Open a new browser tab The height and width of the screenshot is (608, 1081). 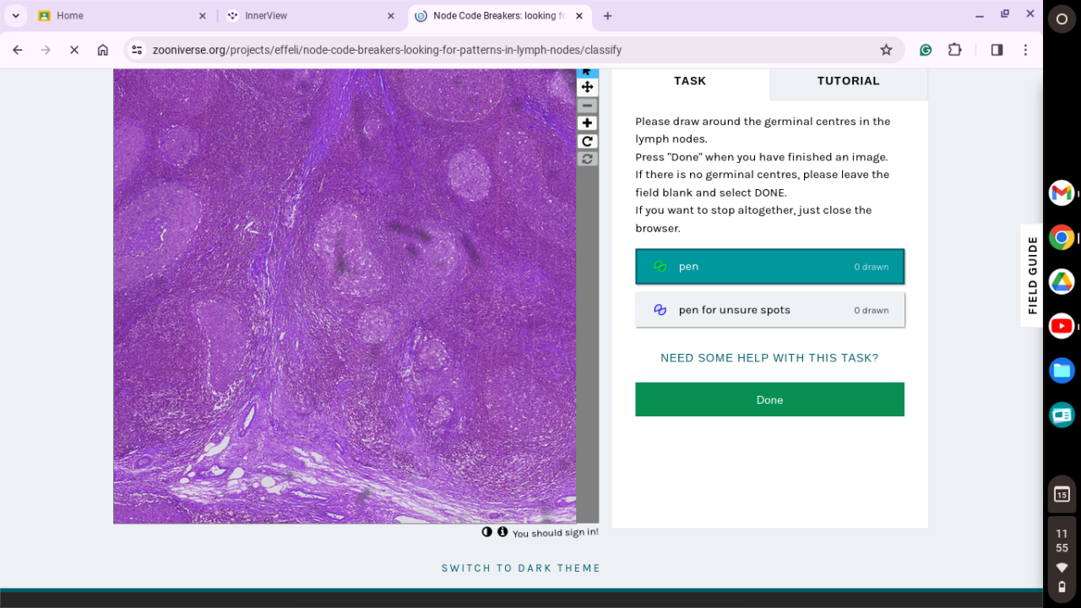(607, 15)
